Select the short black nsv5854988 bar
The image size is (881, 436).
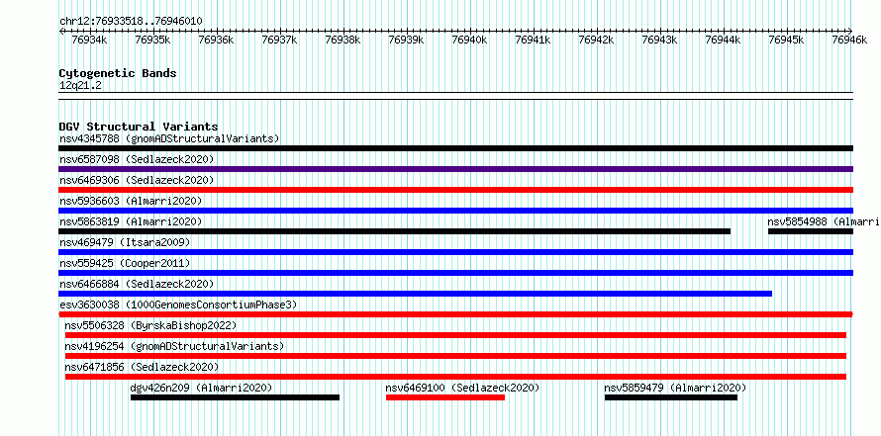pyautogui.click(x=811, y=231)
